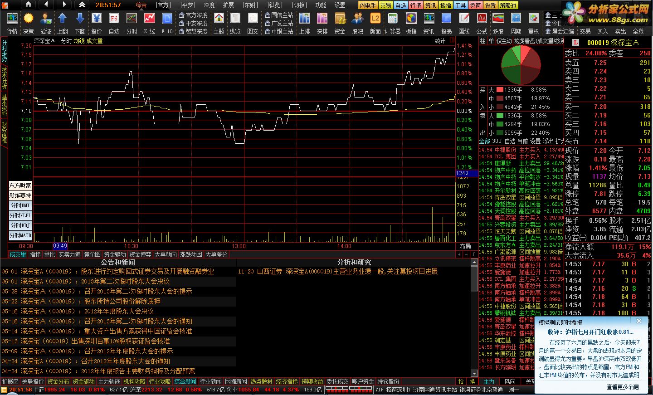Toggle the 新维赛特 indicator button
653x395 pixels.
pyautogui.click(x=20, y=195)
